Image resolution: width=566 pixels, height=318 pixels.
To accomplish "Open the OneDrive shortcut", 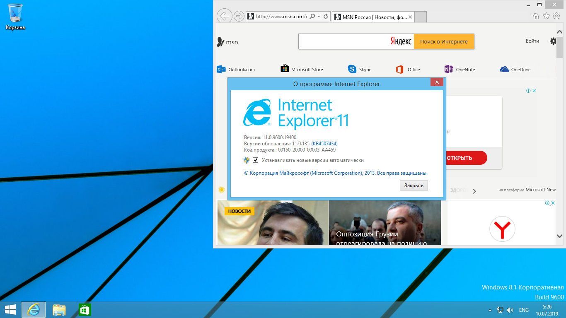I will [x=515, y=70].
